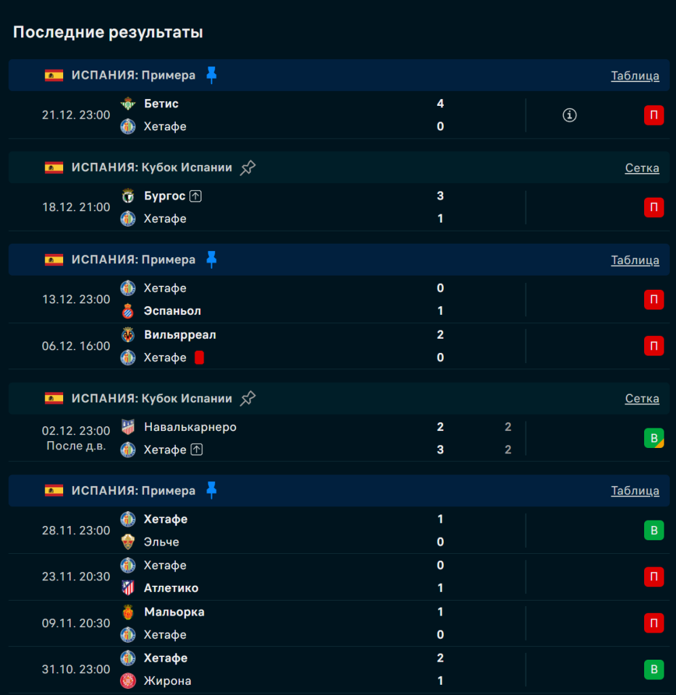
Task: Open Таблица link in last Примера header
Action: [x=635, y=491]
